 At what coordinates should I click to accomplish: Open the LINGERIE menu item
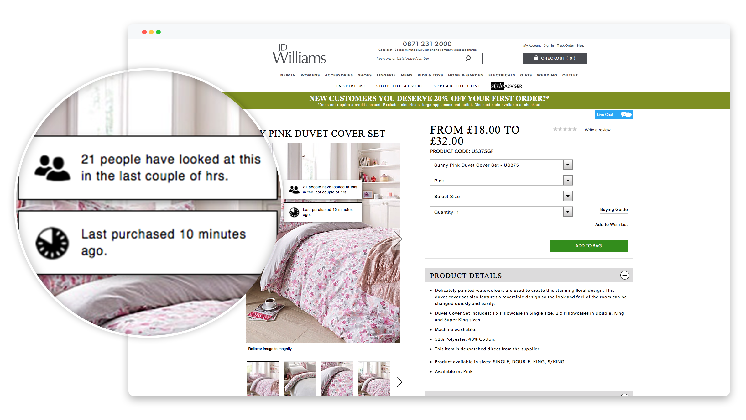386,75
